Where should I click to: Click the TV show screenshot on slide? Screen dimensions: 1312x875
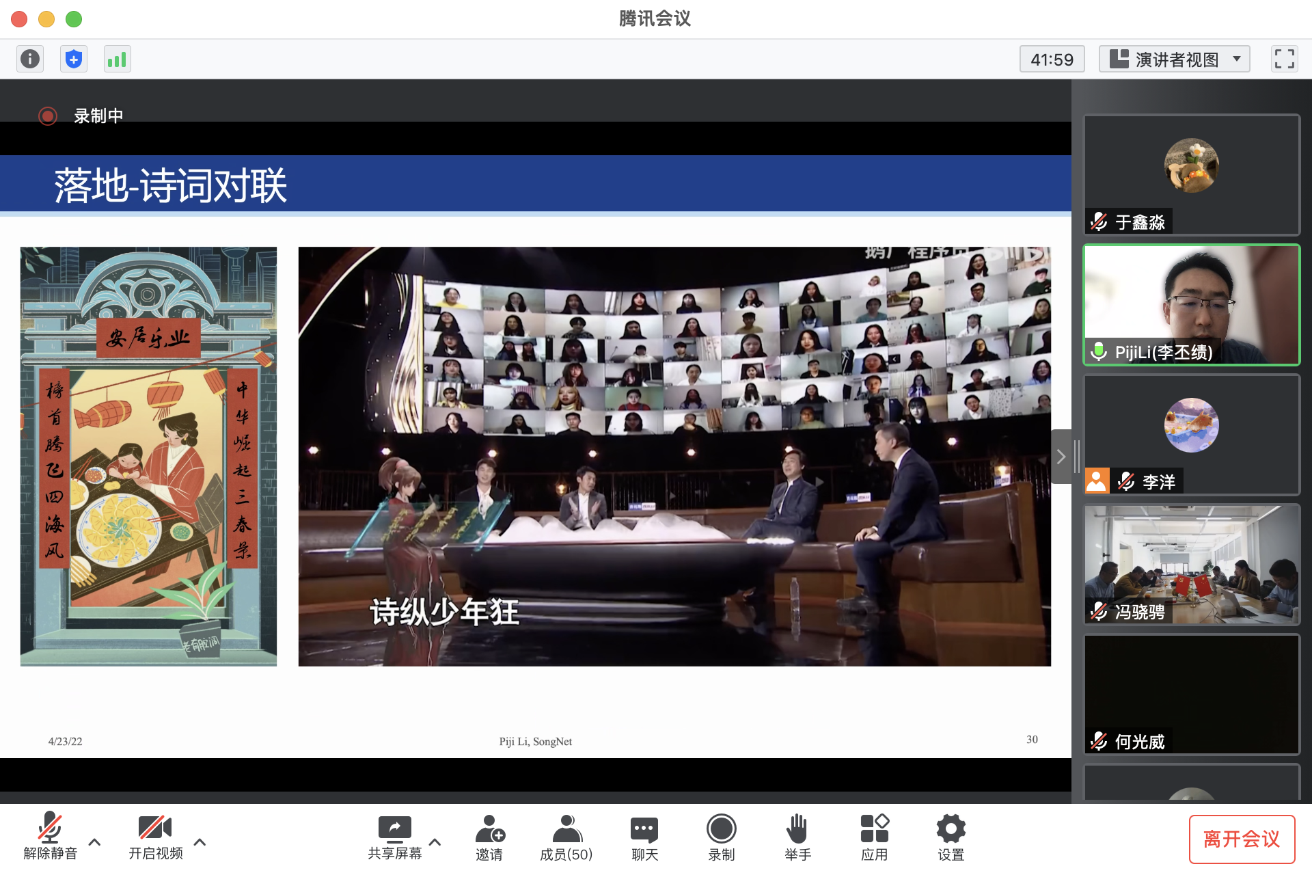674,456
